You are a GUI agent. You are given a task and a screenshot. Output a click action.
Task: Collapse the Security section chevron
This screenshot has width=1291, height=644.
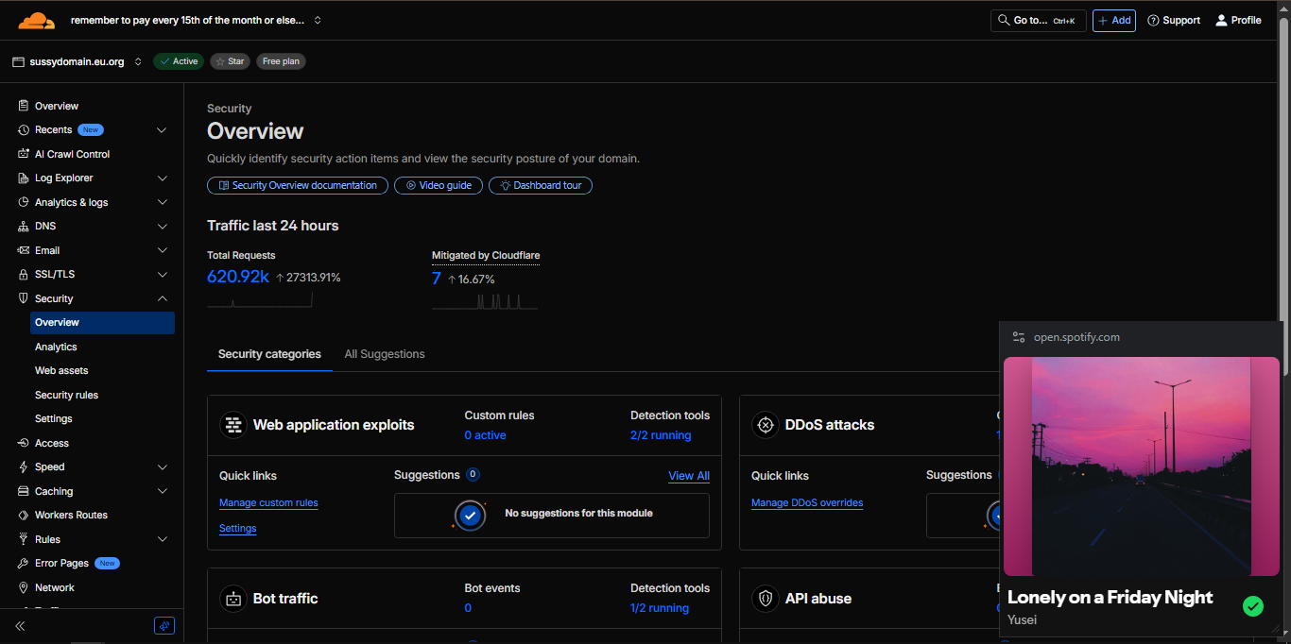162,298
